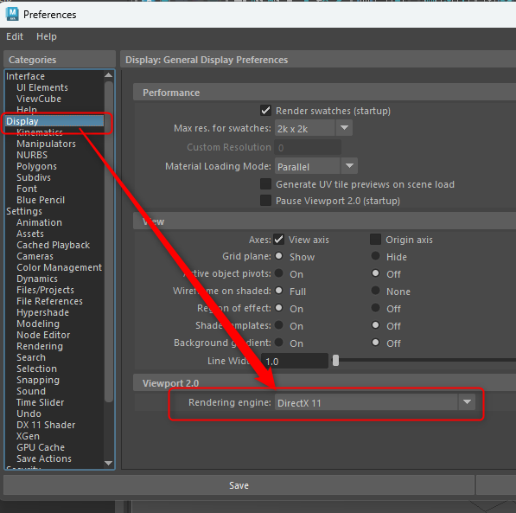The width and height of the screenshot is (516, 513).
Task: Set Wireframe on shaded to Full
Action: tap(278, 291)
